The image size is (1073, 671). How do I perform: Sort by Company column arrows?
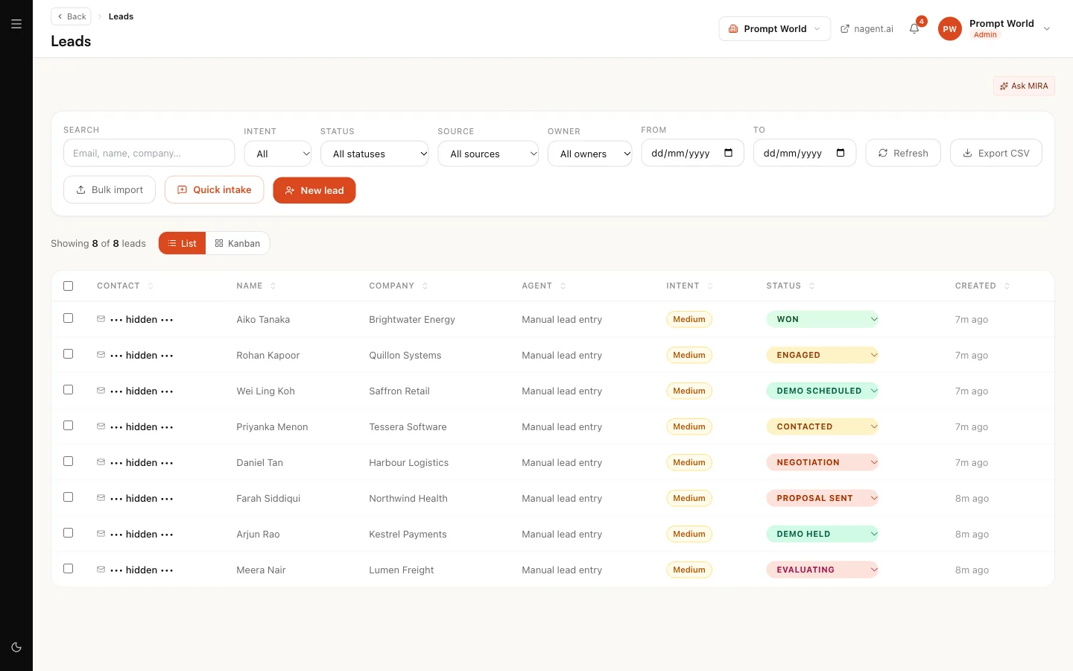pyautogui.click(x=425, y=286)
